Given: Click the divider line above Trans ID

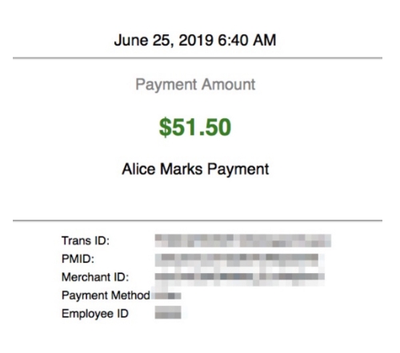Looking at the screenshot, I should [x=198, y=220].
